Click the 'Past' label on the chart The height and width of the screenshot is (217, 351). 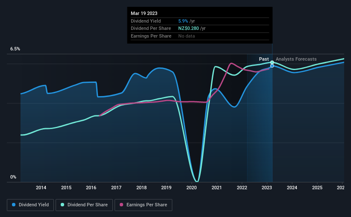point(264,59)
